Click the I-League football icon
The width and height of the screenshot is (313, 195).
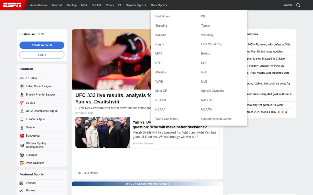(x=22, y=155)
